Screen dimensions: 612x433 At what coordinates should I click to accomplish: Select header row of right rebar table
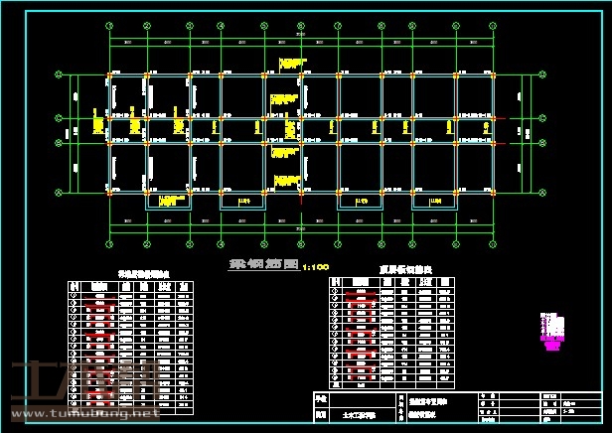click(x=394, y=282)
